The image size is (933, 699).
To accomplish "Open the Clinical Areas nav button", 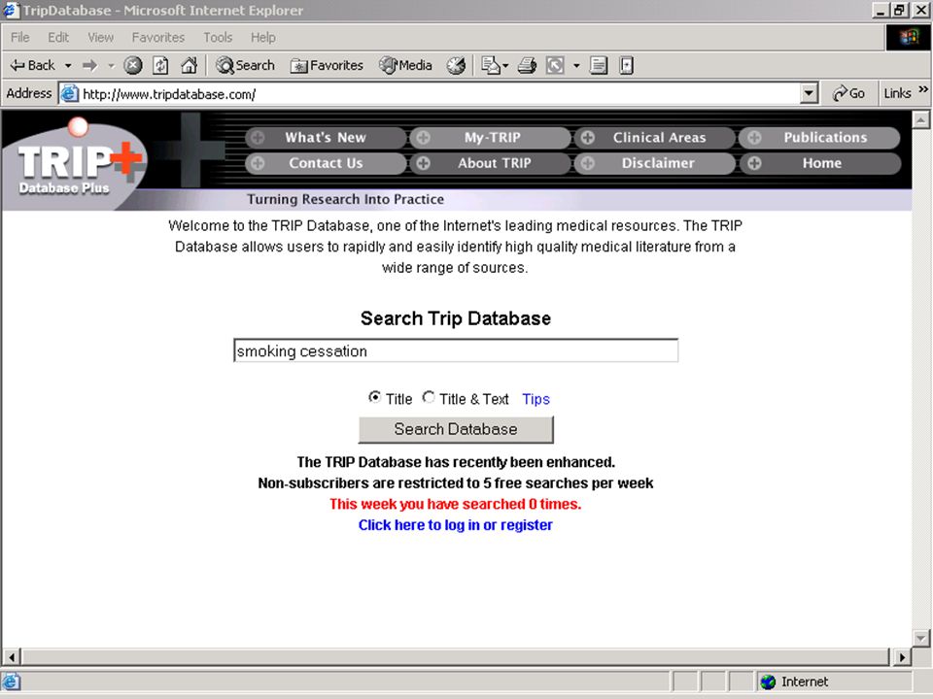I will pos(656,138).
